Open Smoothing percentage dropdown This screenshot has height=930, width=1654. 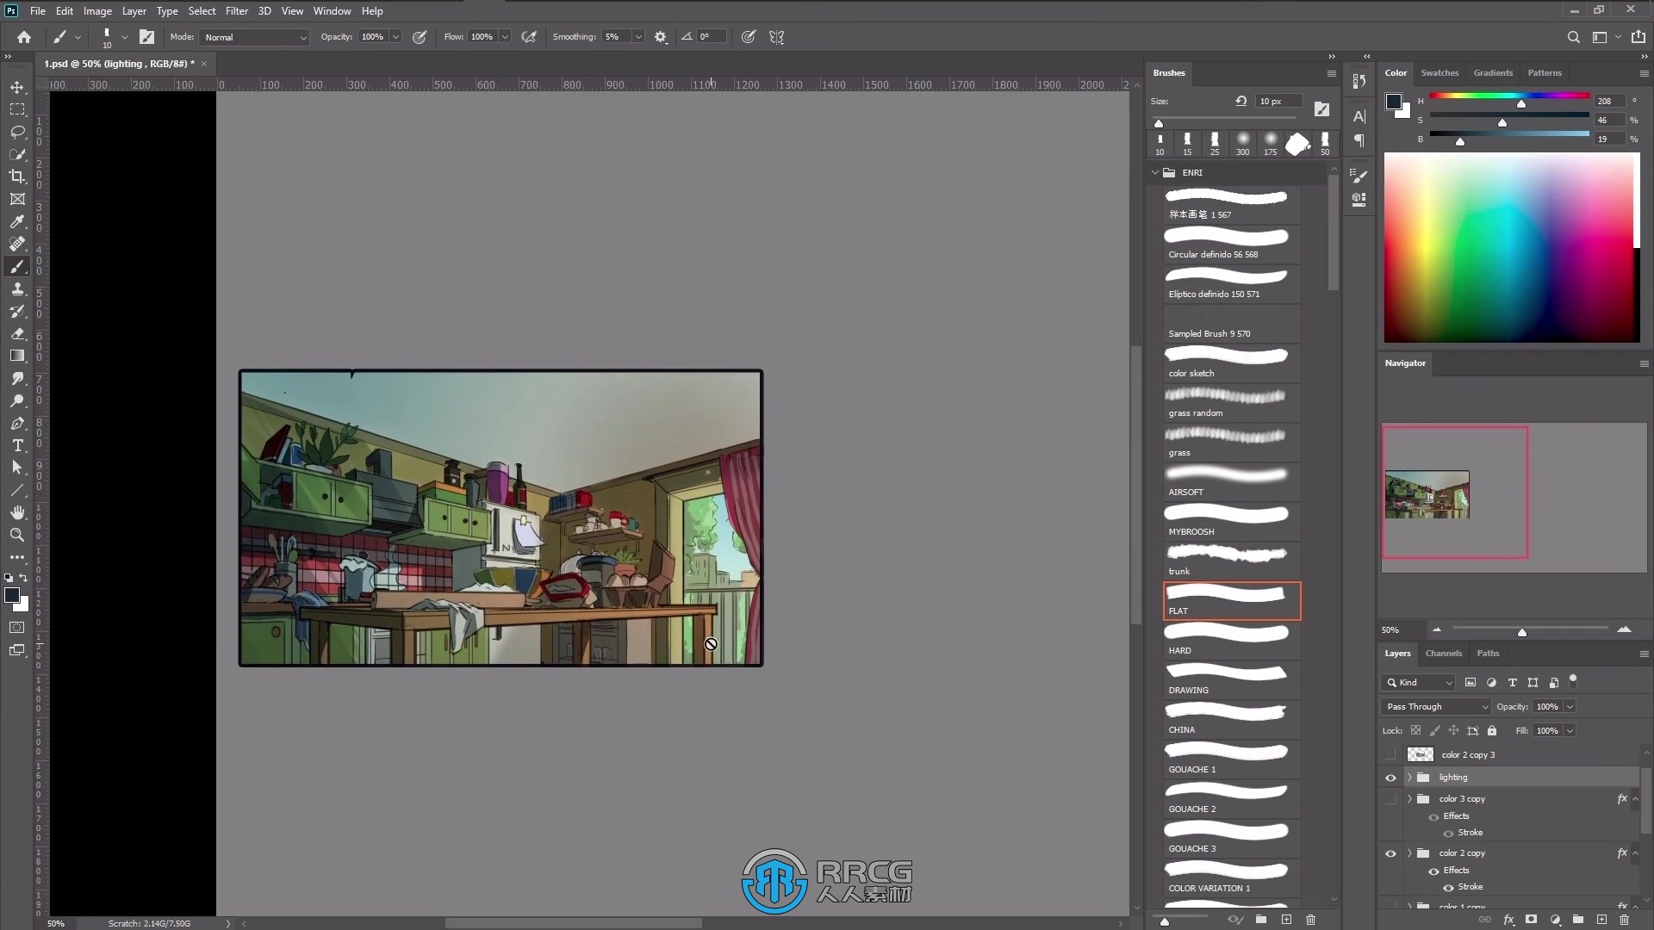tap(638, 37)
